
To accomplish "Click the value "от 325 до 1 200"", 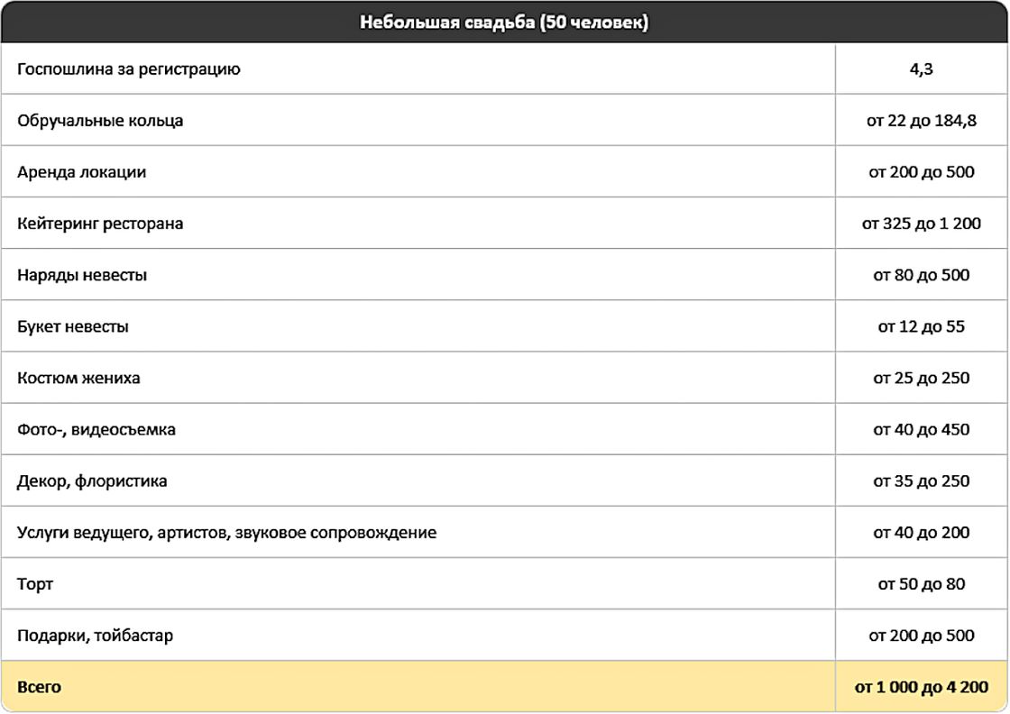I will [x=921, y=224].
